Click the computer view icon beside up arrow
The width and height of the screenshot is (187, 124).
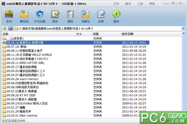(x=10, y=28)
